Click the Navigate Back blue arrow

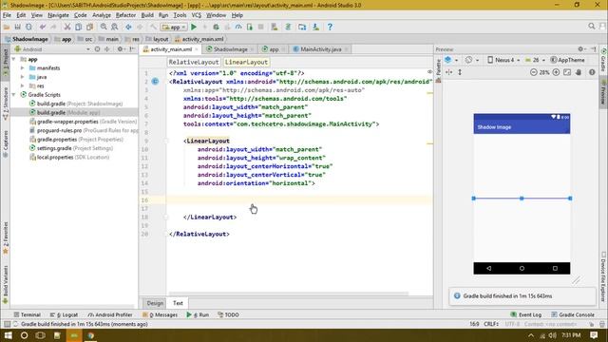tap(128, 28)
